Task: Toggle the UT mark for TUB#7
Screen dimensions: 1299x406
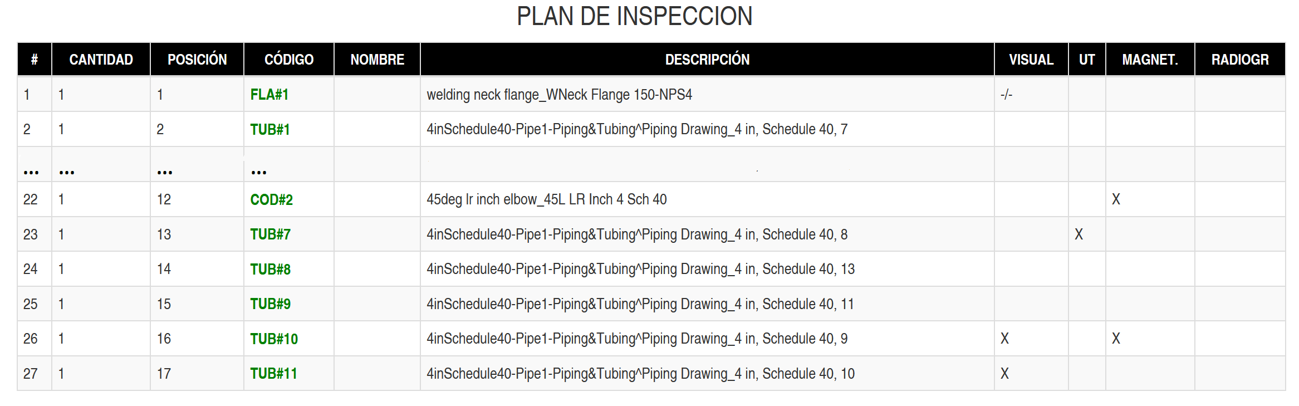Action: [1079, 234]
